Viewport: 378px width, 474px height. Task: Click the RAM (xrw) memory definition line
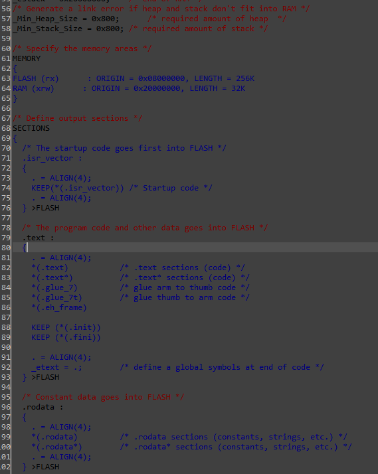click(129, 88)
